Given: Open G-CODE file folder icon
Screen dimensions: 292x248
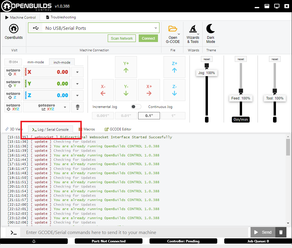Looking at the screenshot, I should pos(173,29).
